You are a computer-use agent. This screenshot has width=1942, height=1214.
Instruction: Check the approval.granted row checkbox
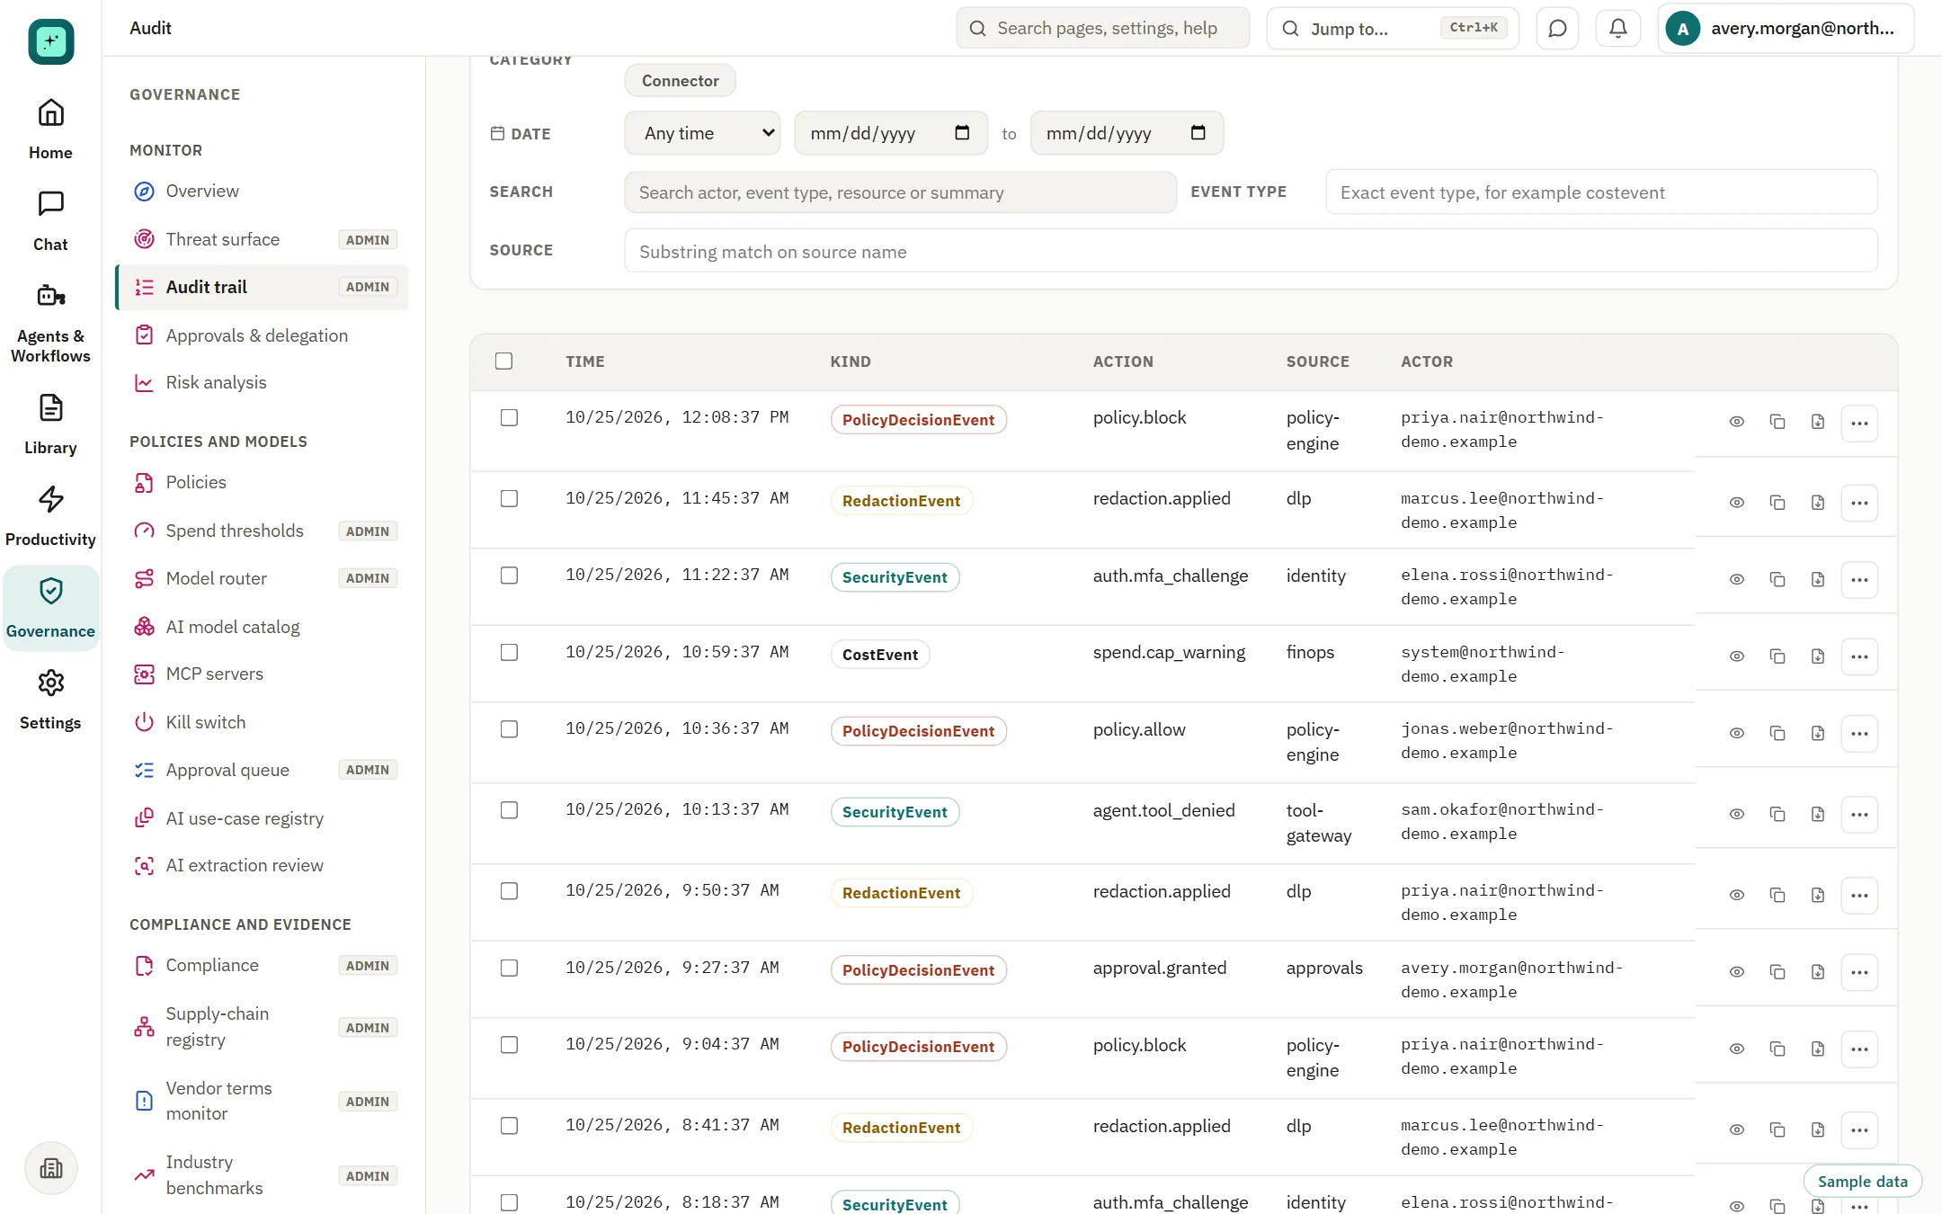point(509,968)
